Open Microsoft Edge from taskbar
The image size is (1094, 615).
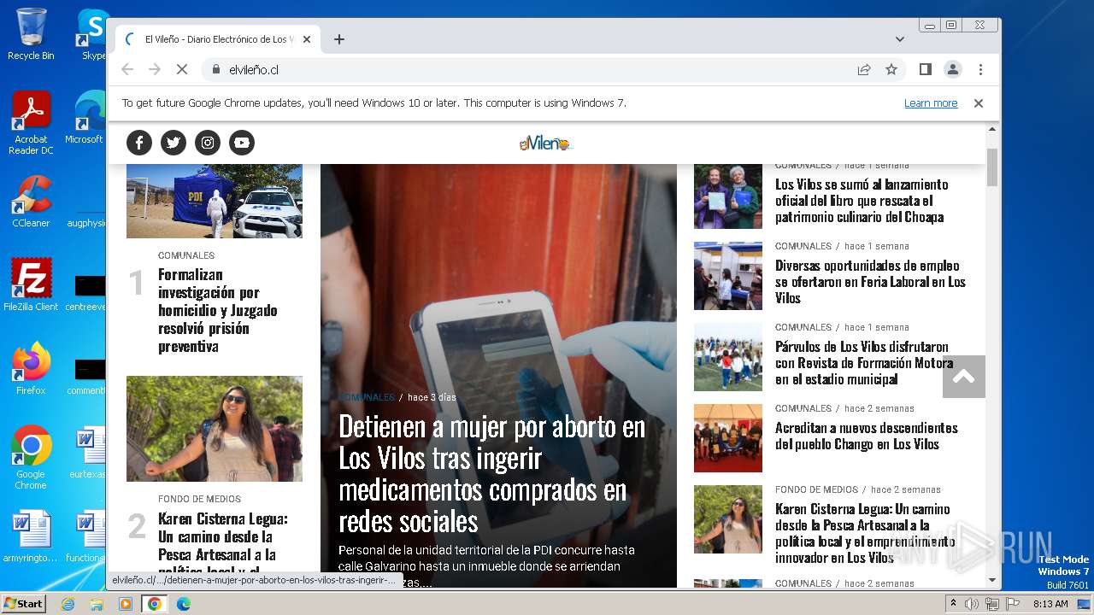point(184,604)
